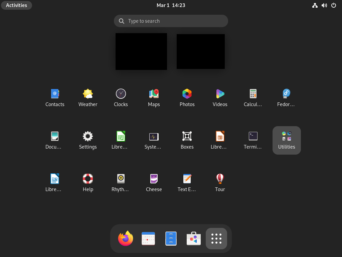Screen dimensions: 342x257
Task: Launch Software store from the dock
Action: [x=194, y=238]
